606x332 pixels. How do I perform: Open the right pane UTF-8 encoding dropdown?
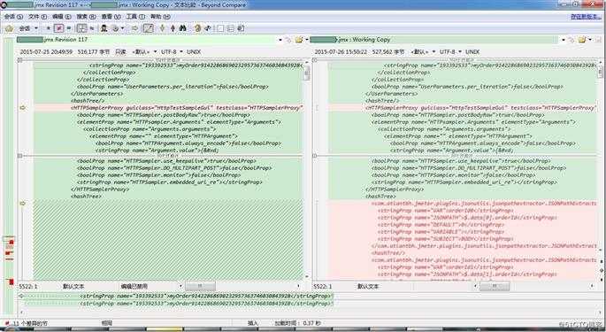(x=450, y=52)
